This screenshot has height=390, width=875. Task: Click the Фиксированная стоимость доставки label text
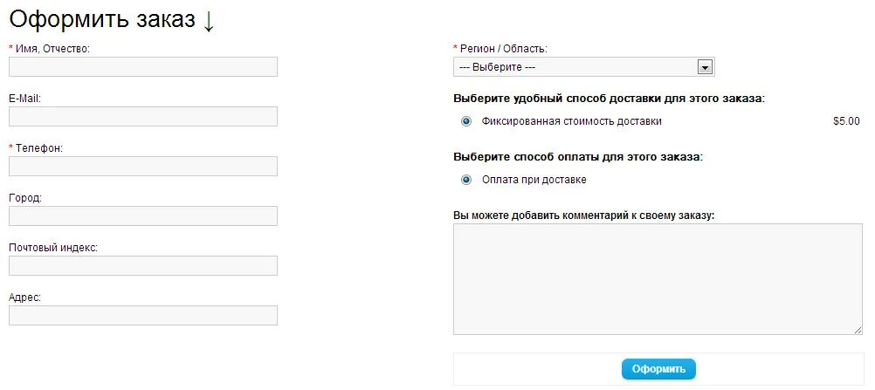tap(571, 121)
